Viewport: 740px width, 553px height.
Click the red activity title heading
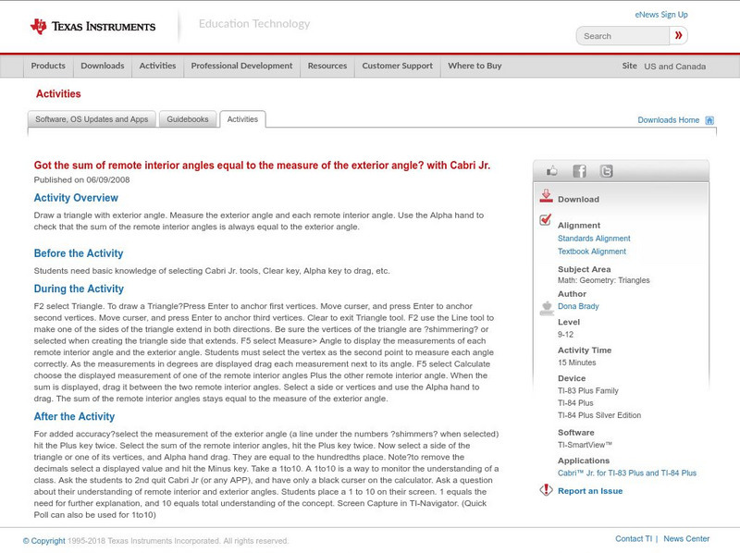[262, 166]
